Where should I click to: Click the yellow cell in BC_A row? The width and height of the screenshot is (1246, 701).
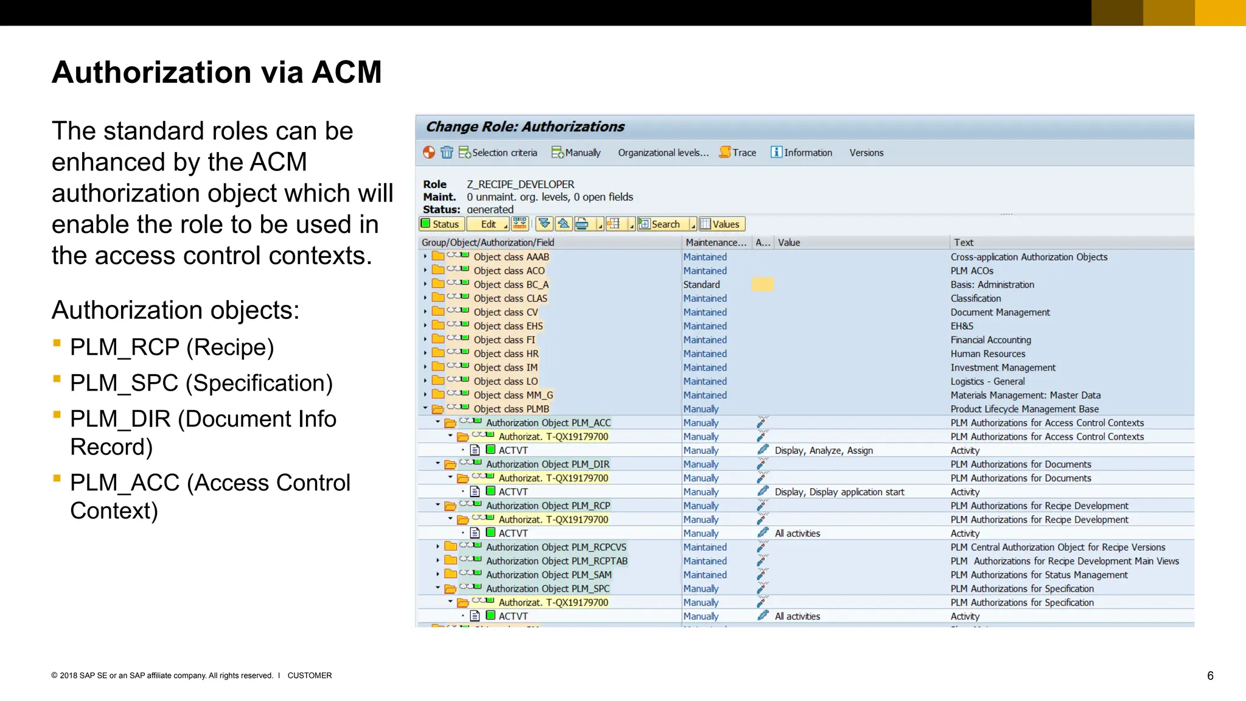coord(762,284)
